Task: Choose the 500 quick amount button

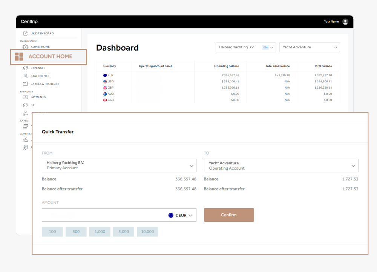Action: coord(76,232)
